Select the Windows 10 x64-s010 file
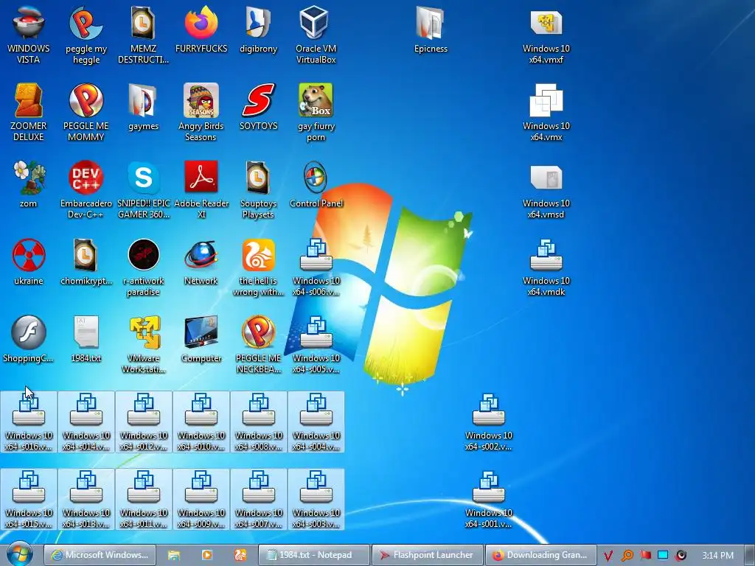 (201, 422)
